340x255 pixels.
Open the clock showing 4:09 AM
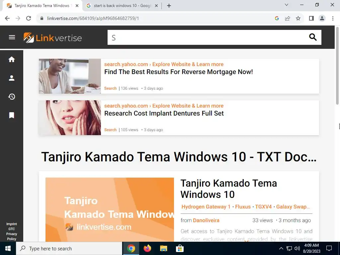pos(311,248)
